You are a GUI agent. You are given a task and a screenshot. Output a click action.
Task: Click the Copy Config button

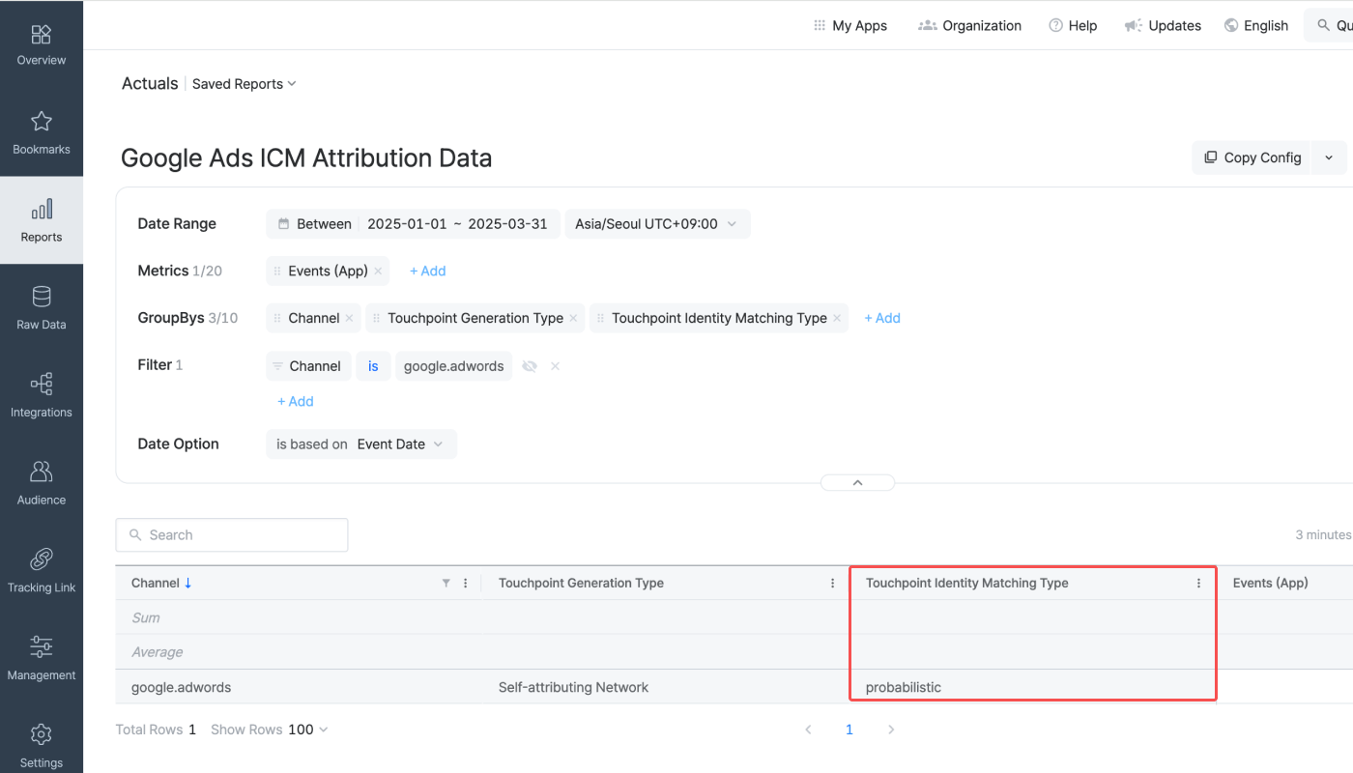pos(1252,157)
